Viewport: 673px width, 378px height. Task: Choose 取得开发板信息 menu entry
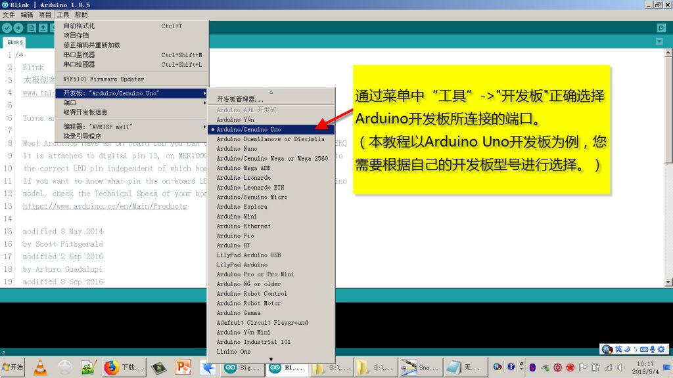[131, 112]
